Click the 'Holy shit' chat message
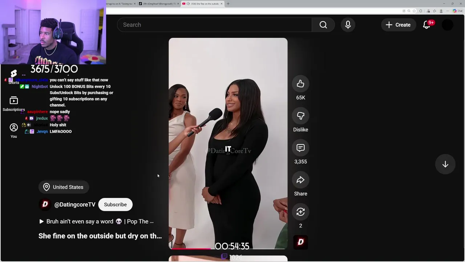The image size is (465, 262). (x=58, y=125)
